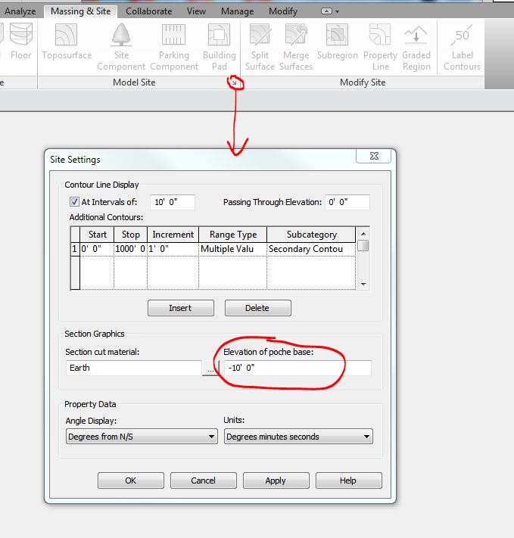Open the Units dropdown
This screenshot has height=538, width=514.
[x=298, y=437]
